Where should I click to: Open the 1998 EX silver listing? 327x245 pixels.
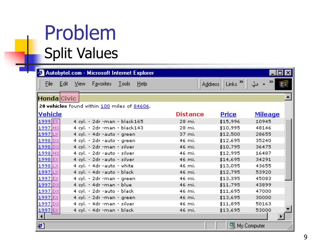click(49, 160)
